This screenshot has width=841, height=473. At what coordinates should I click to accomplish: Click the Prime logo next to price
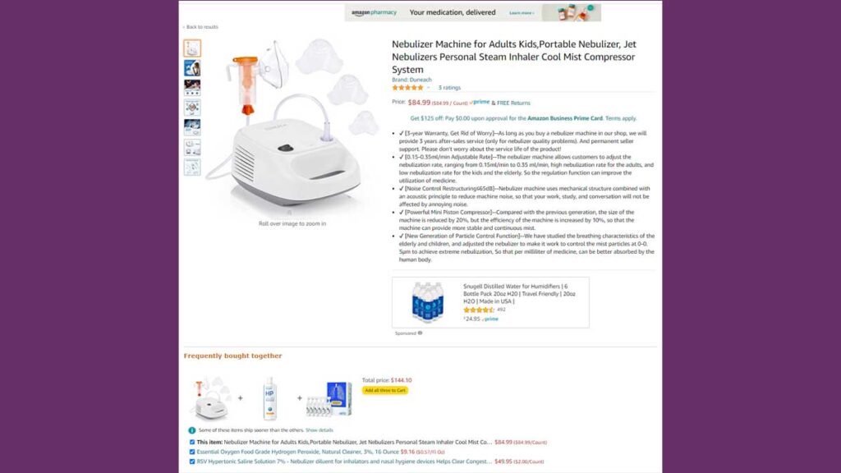(480, 102)
